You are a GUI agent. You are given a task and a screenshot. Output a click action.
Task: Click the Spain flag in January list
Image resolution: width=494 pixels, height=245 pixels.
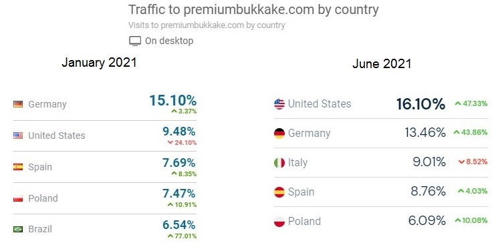click(18, 167)
